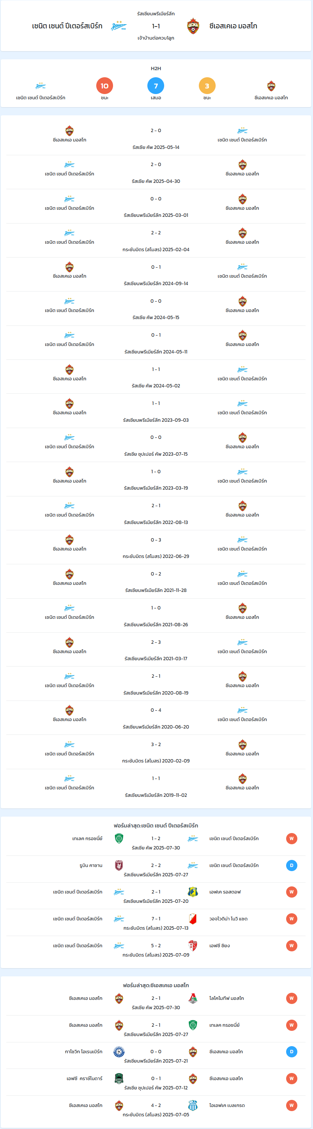Select the yellow 3 wins circle
The height and width of the screenshot is (1129, 313).
tap(207, 85)
